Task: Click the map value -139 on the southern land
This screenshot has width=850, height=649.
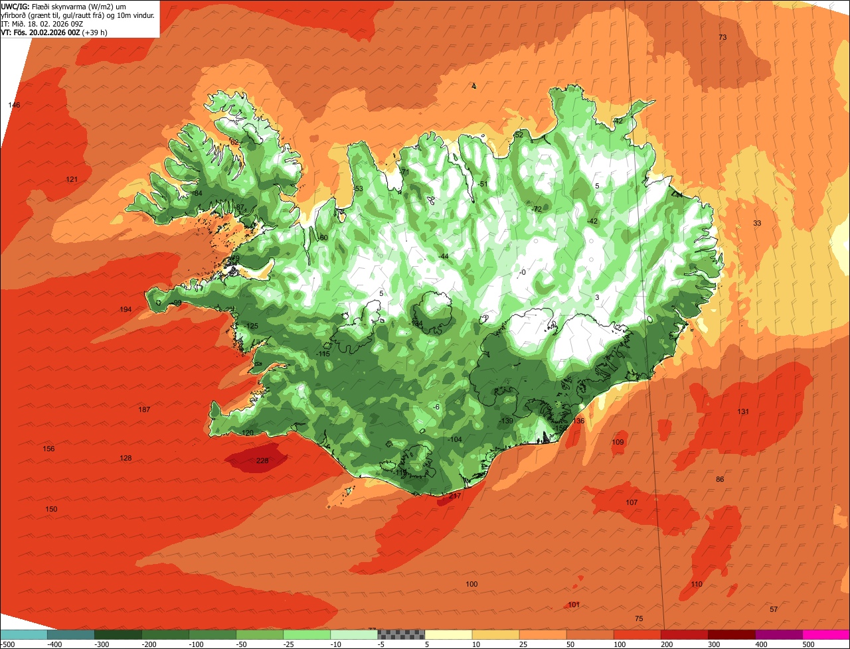Action: pyautogui.click(x=507, y=421)
